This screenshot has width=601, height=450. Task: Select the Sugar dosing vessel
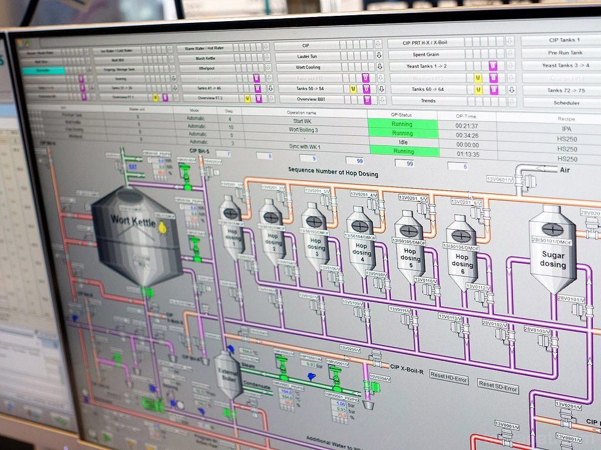(x=552, y=250)
